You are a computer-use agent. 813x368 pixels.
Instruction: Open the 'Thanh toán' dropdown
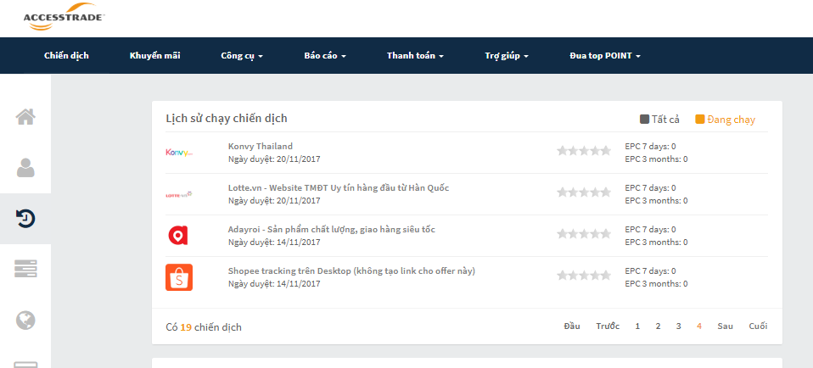coord(415,56)
